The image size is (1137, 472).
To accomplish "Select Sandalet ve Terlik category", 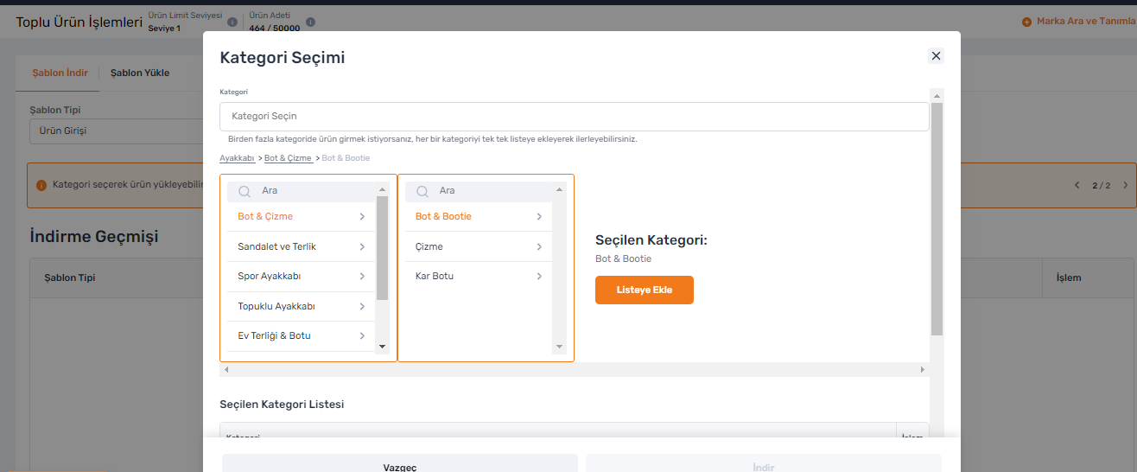I will 302,247.
